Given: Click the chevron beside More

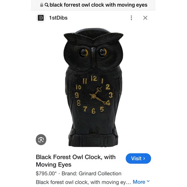Looking at the screenshot, I should click(148, 181).
